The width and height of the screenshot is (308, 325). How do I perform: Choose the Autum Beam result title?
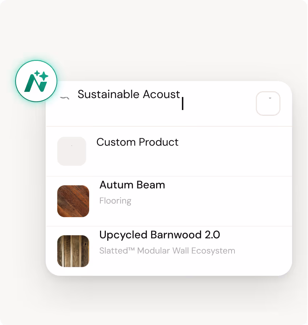pyautogui.click(x=132, y=185)
